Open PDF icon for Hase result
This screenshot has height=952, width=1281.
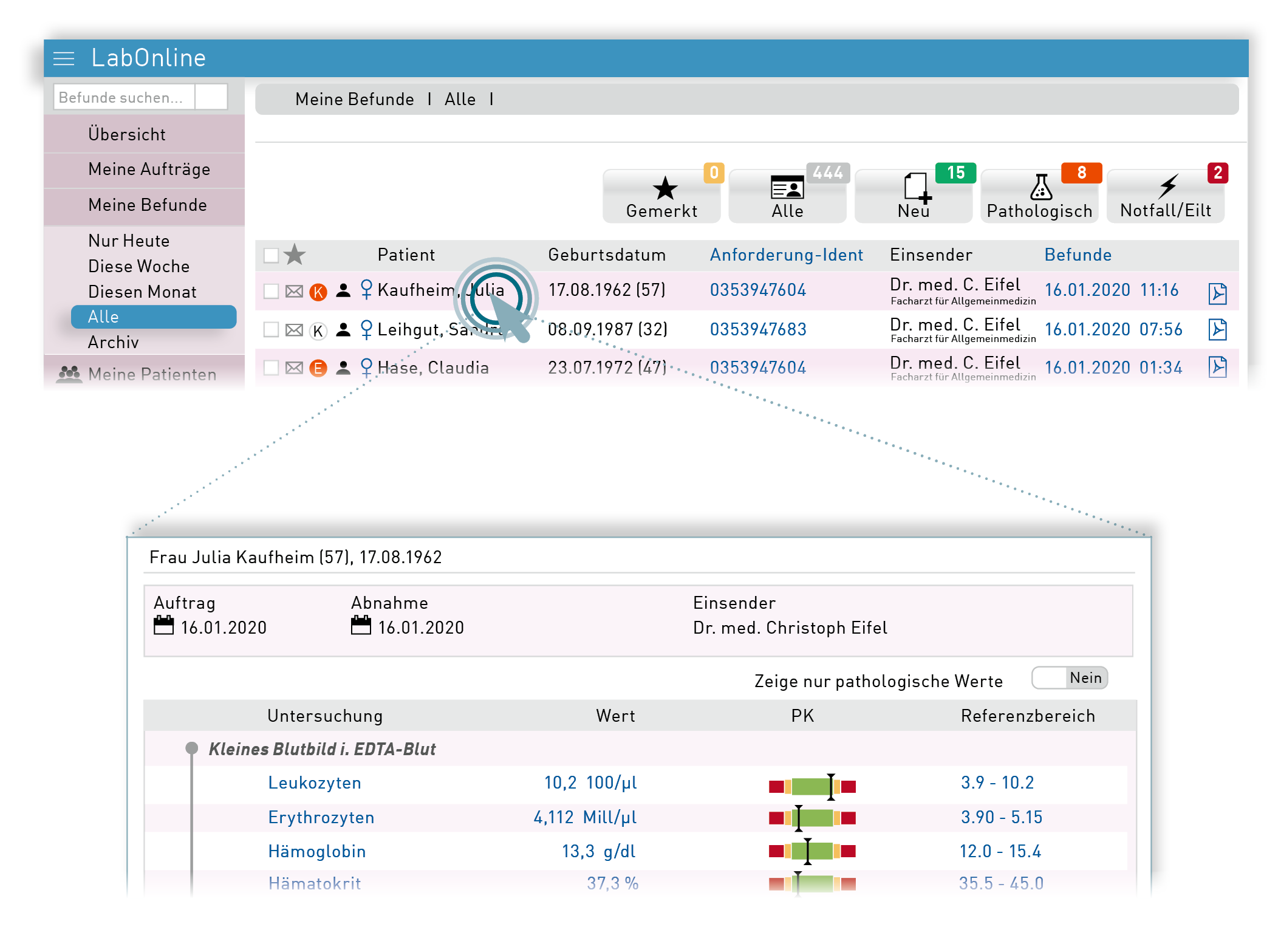(x=1217, y=367)
